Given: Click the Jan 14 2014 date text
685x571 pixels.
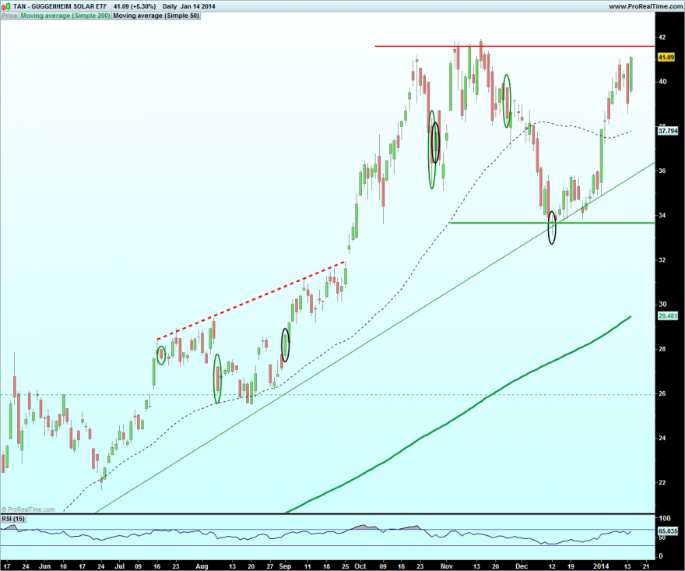Looking at the screenshot, I should (198, 6).
